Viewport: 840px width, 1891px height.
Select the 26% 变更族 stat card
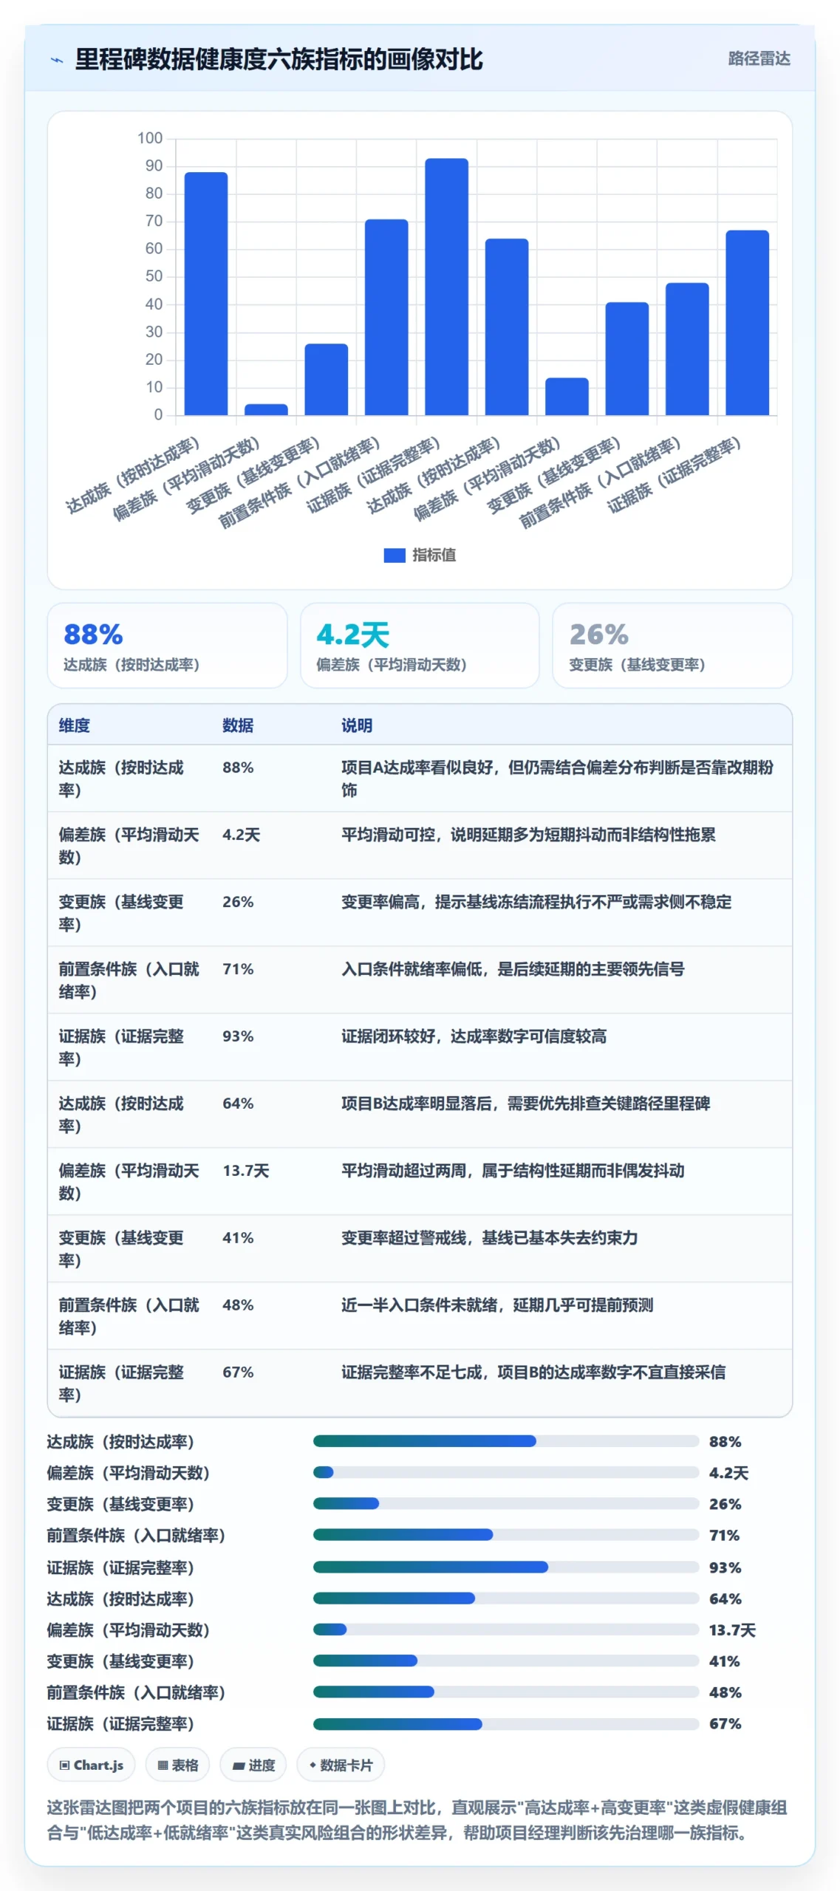click(672, 646)
